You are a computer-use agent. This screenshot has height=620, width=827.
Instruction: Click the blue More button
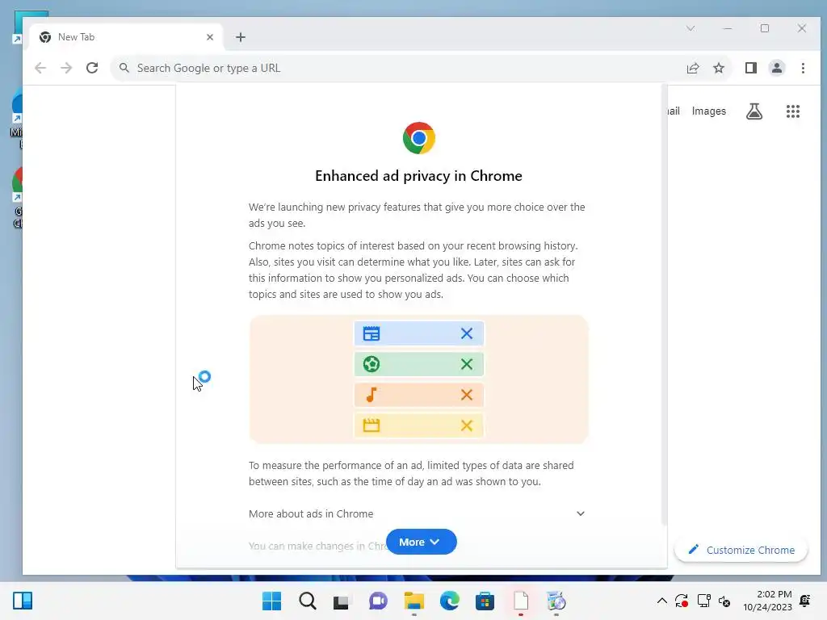pos(421,542)
